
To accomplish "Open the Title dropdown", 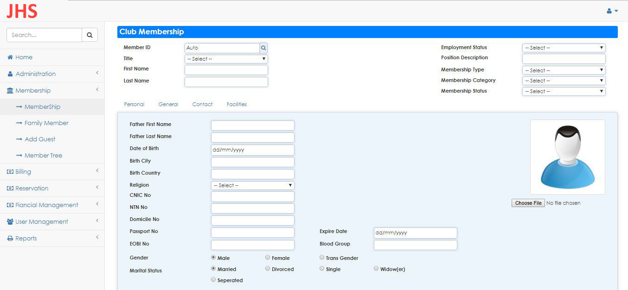I will [226, 59].
